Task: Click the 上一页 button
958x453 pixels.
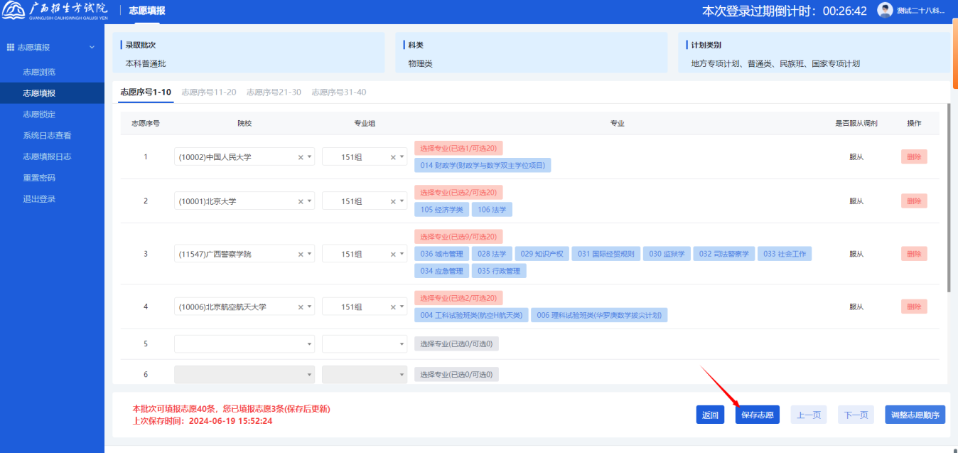Action: [x=809, y=415]
